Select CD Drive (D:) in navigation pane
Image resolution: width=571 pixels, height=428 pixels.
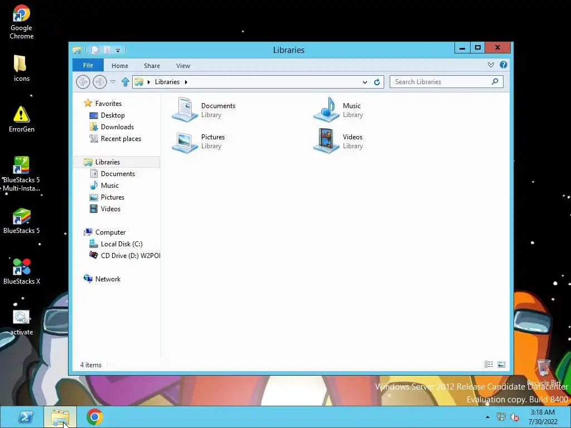[124, 255]
